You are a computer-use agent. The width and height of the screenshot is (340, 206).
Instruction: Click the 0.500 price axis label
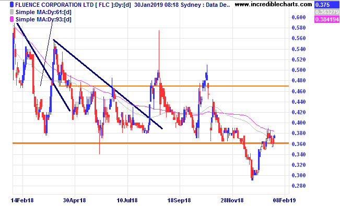(299, 70)
